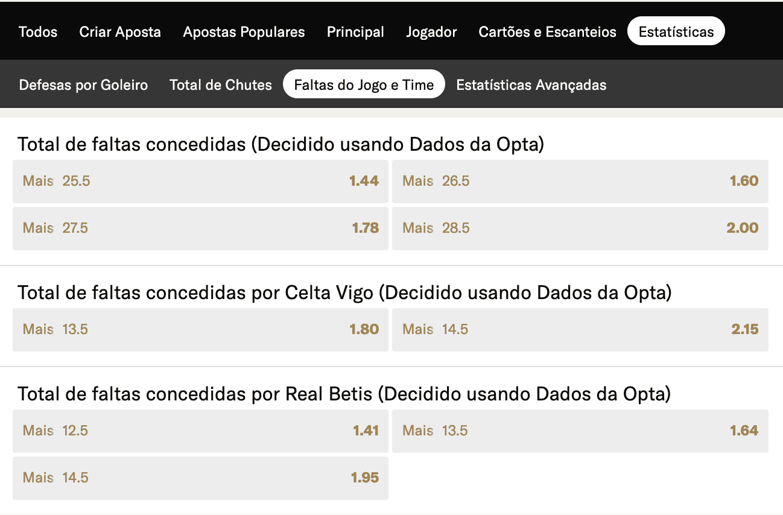783x515 pixels.
Task: Add Celta Vigo Mais 13.5 at 1.80
Action: [x=200, y=329]
